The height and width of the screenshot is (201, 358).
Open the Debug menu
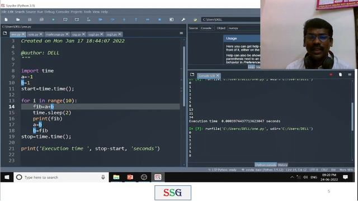[x=49, y=12]
